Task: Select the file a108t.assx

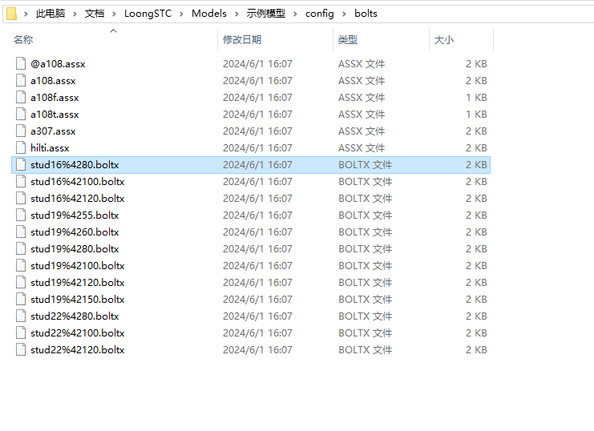Action: [55, 115]
